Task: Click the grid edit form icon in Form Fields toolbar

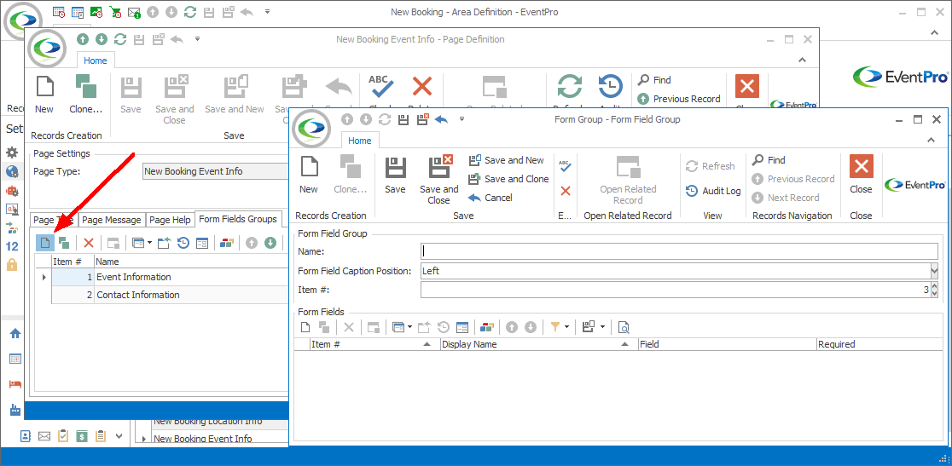Action: coord(462,327)
